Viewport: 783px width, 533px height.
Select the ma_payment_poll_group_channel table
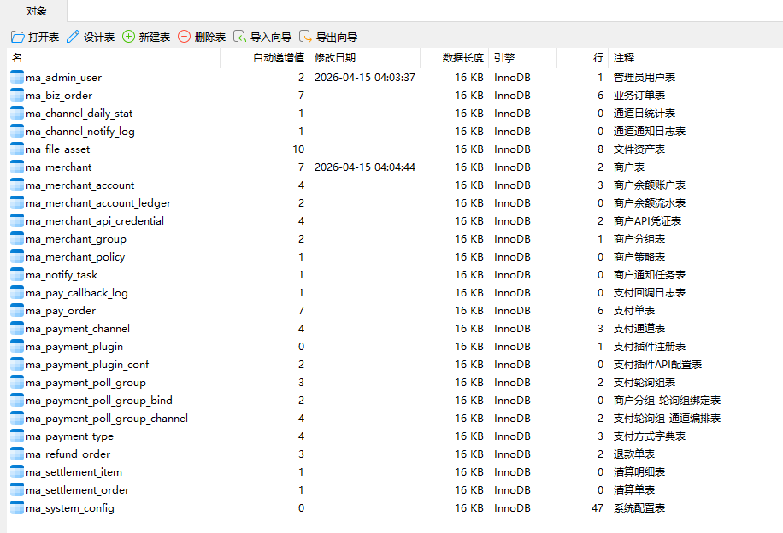pyautogui.click(x=107, y=419)
